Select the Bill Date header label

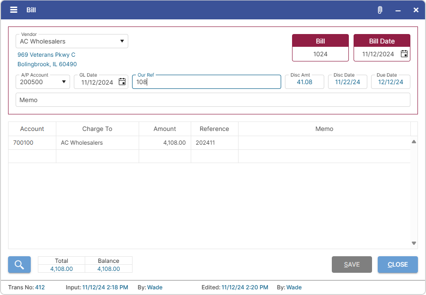click(x=382, y=41)
